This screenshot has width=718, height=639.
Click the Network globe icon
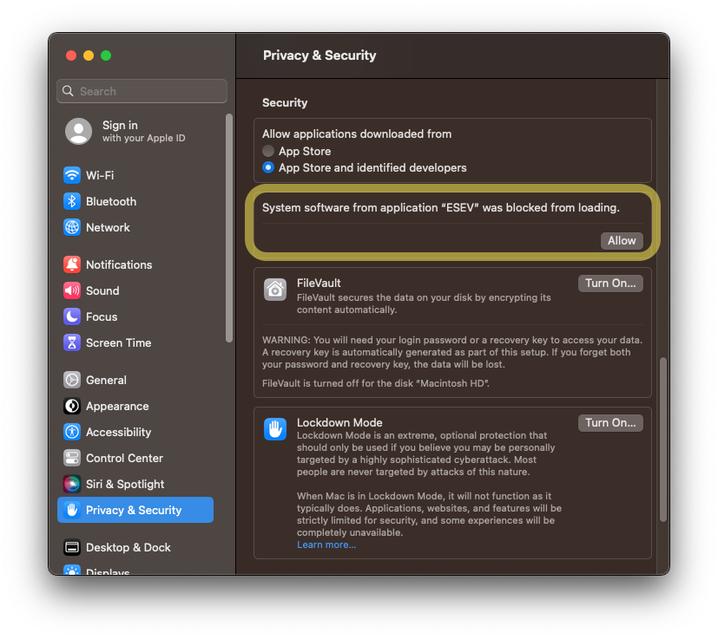pyautogui.click(x=72, y=227)
